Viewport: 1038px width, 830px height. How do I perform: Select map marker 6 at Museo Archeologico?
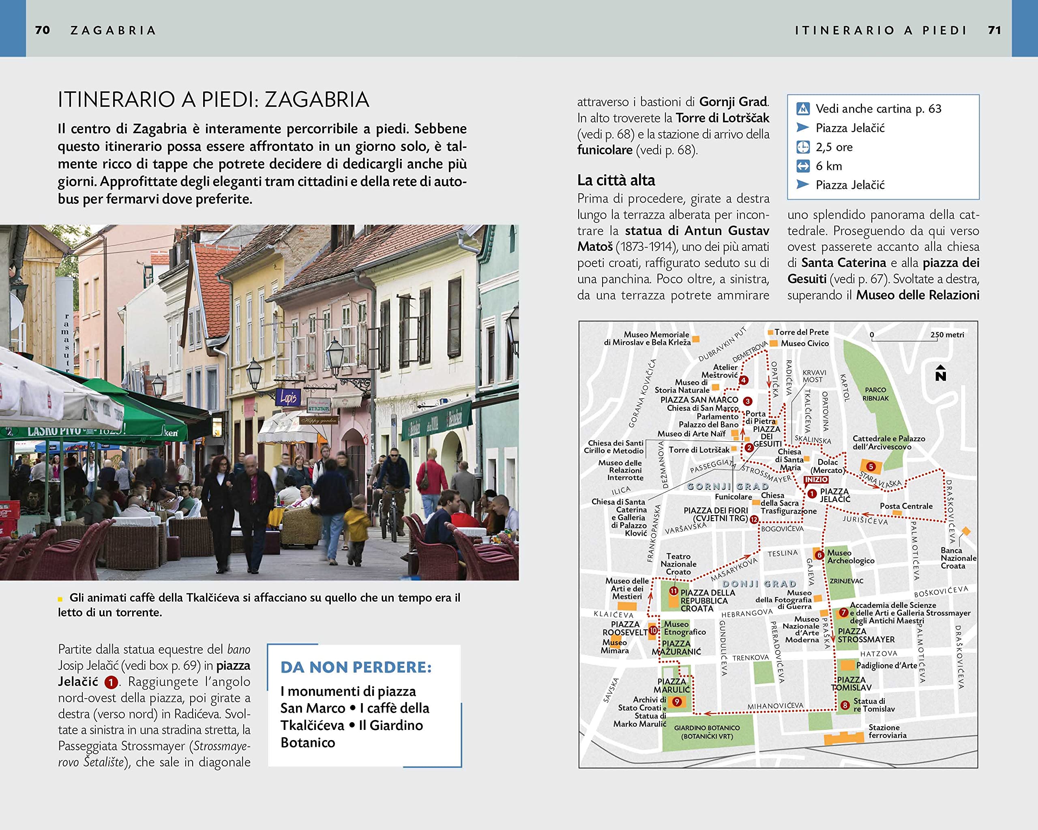click(x=819, y=555)
